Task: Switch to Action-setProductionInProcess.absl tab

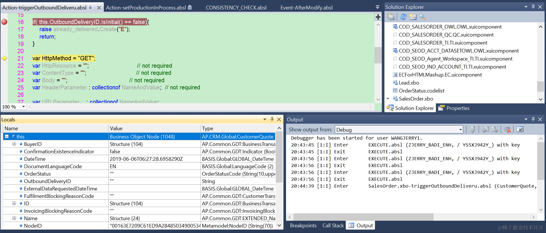Action: [x=146, y=8]
